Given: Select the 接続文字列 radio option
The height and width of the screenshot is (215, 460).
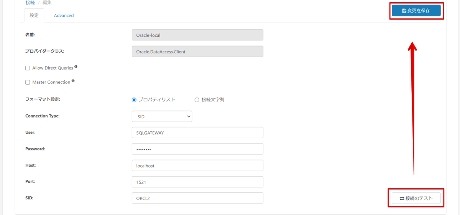Looking at the screenshot, I should tap(197, 99).
